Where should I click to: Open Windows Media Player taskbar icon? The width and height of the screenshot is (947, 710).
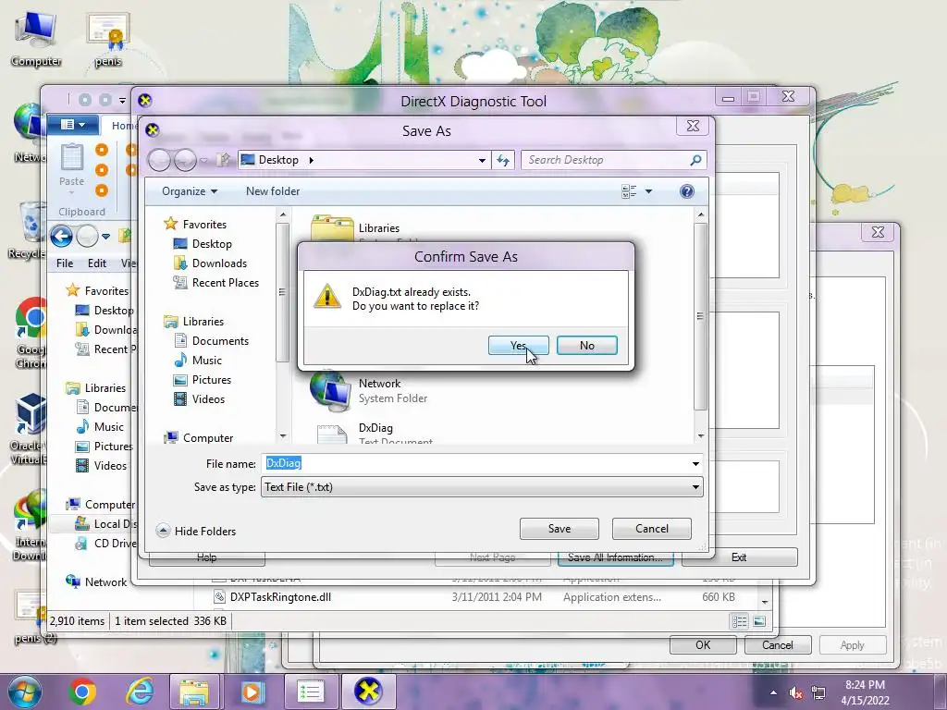point(252,692)
